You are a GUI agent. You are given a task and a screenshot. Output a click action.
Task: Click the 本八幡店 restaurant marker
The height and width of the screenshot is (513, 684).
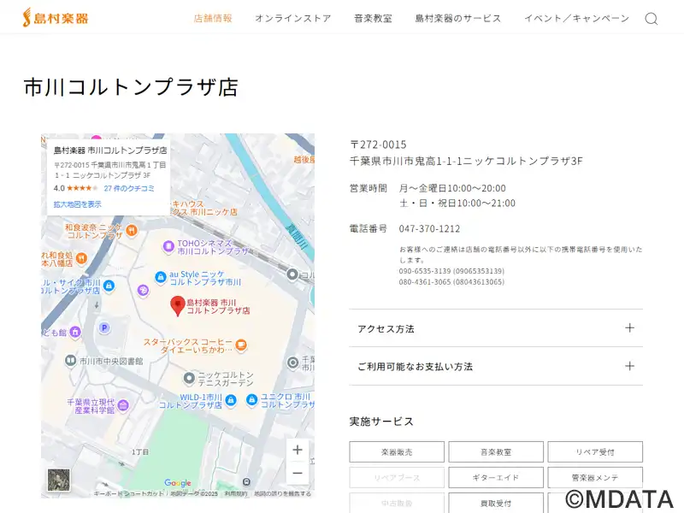[81, 259]
